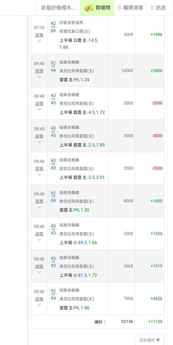Open 派彩規則 dropdown
Viewport: 173px width, 345px height.
(x=149, y=340)
